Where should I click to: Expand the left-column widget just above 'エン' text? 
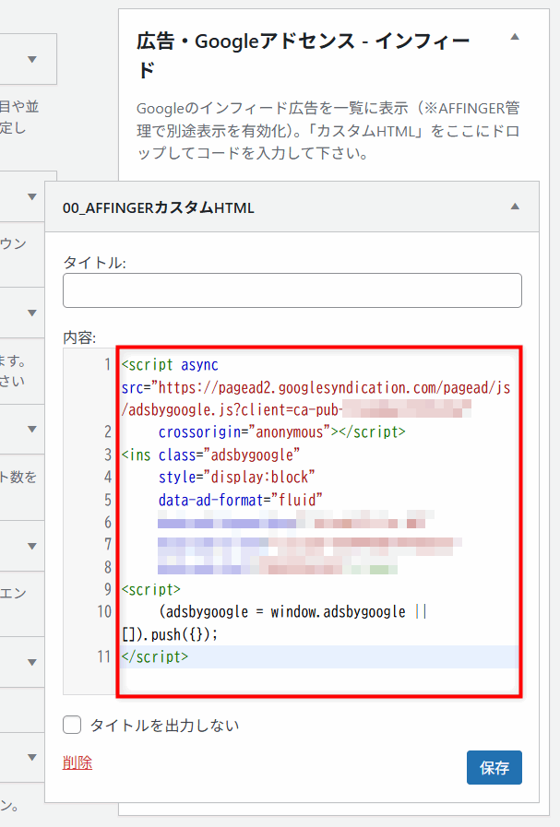32,546
